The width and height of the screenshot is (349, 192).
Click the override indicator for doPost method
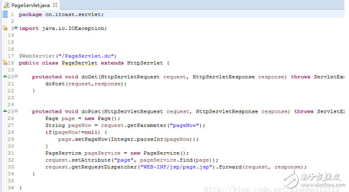(x=5, y=111)
